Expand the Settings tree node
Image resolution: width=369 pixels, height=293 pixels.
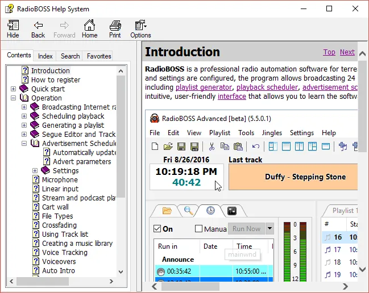point(35,171)
